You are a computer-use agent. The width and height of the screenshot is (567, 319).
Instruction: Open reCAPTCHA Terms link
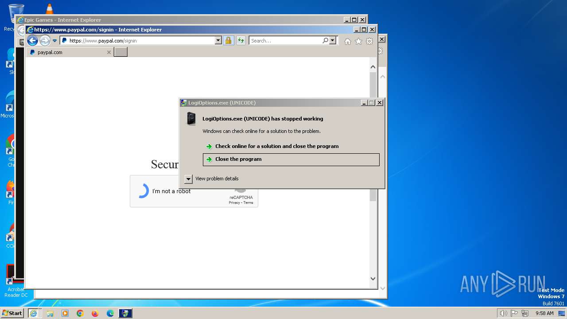tap(249, 203)
